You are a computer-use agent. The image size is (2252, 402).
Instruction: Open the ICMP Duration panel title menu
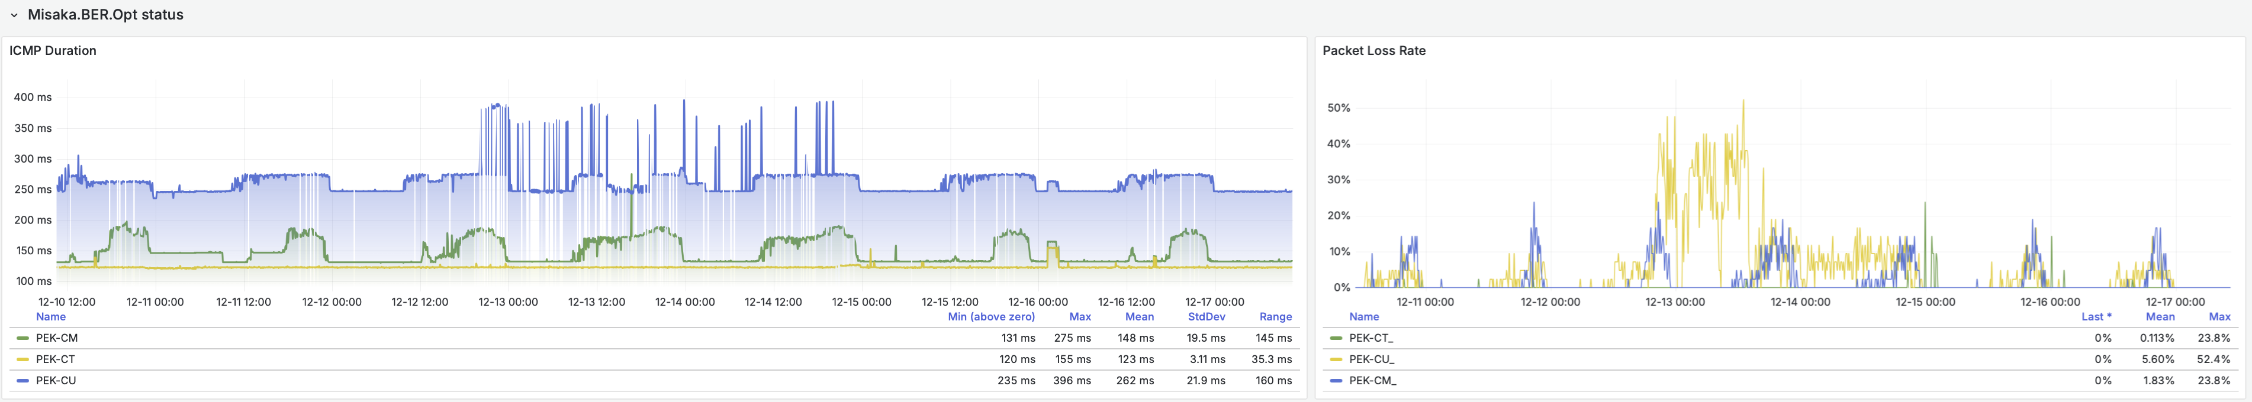coord(53,51)
